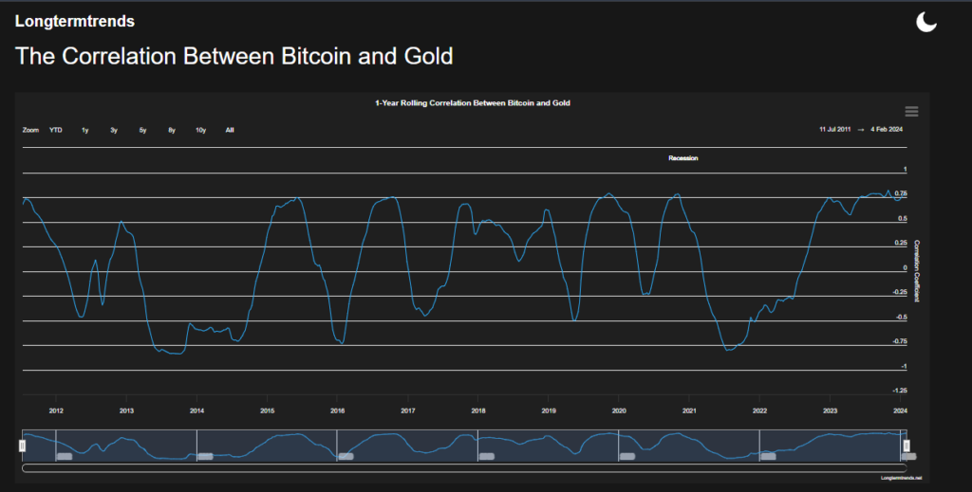
Task: Set the zoom to 8y
Action: [172, 129]
